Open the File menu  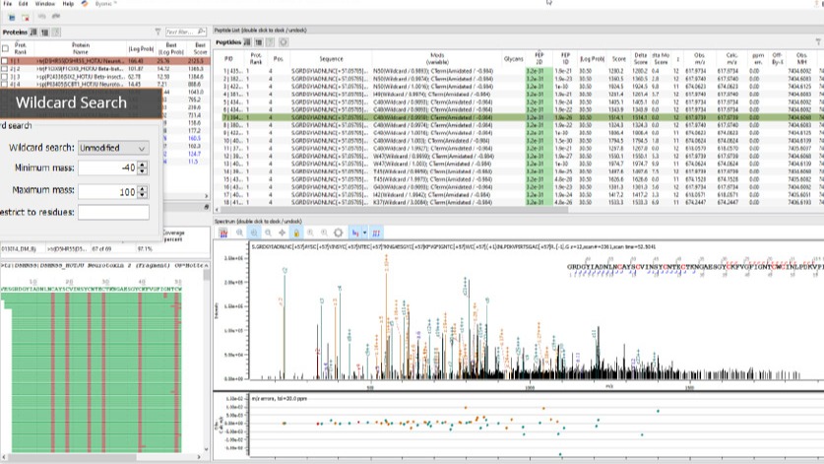[7, 4]
